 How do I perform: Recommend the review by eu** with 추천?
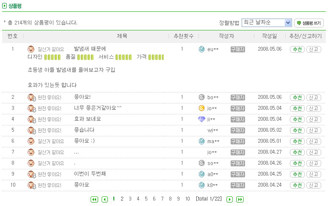tap(297, 49)
